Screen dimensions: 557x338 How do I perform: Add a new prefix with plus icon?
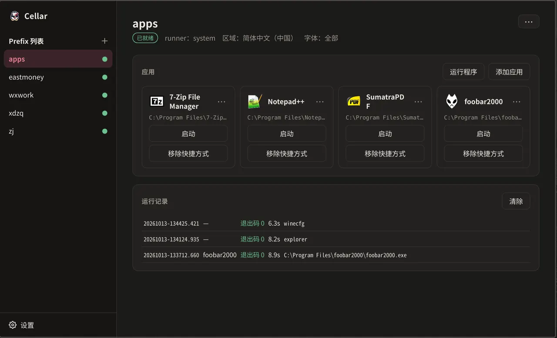click(104, 41)
